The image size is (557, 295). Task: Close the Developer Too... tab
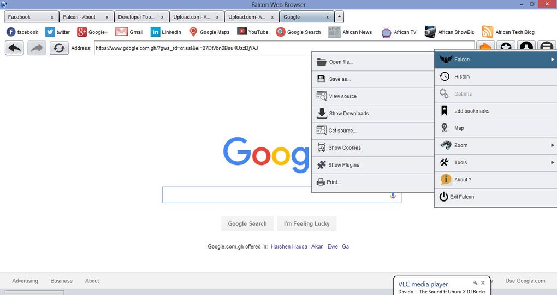[x=162, y=17]
